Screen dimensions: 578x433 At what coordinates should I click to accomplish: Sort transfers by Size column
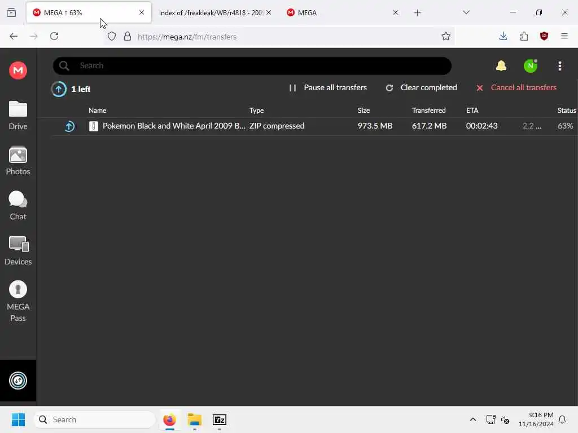click(364, 111)
